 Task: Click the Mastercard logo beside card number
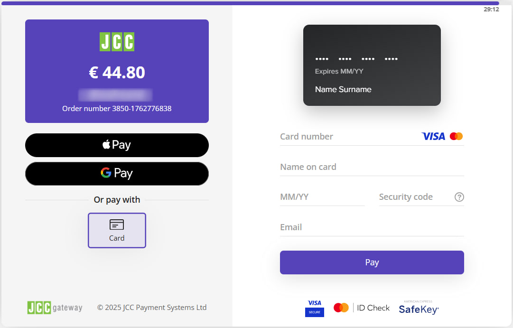point(456,137)
